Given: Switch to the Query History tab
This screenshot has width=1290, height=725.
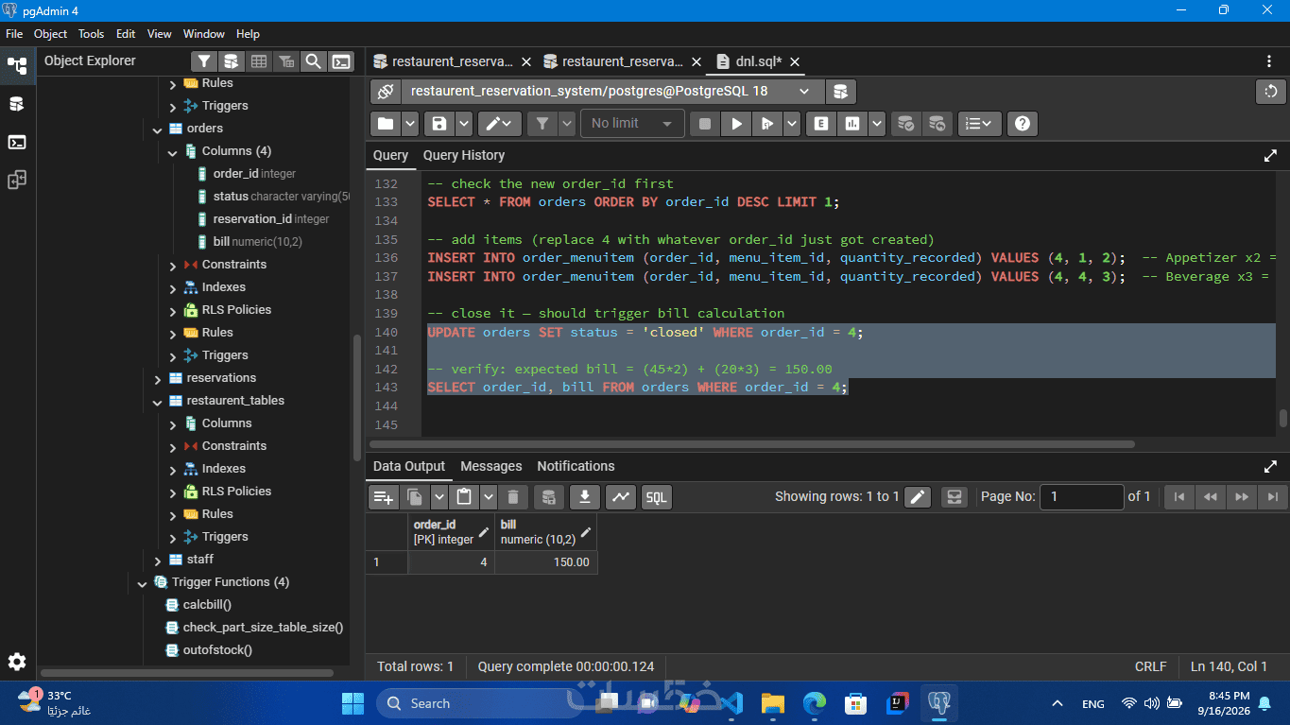Looking at the screenshot, I should [x=463, y=155].
